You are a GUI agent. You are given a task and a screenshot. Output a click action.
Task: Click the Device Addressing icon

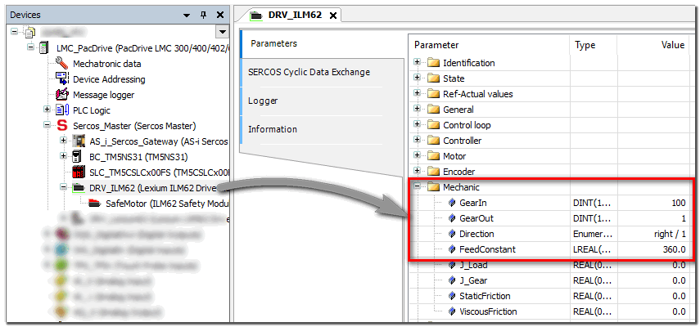point(61,79)
